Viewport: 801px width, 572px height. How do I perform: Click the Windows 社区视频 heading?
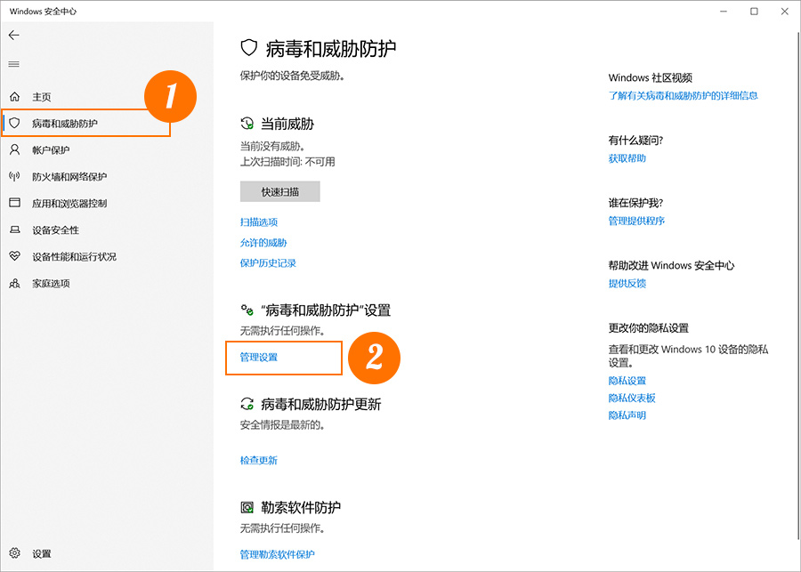(651, 77)
